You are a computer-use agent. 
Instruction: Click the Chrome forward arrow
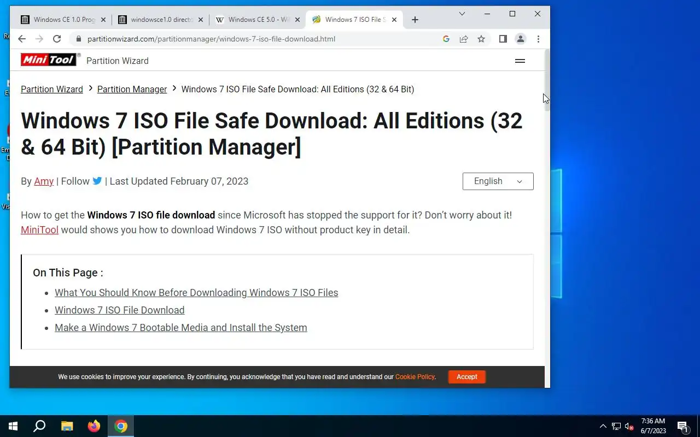point(39,39)
